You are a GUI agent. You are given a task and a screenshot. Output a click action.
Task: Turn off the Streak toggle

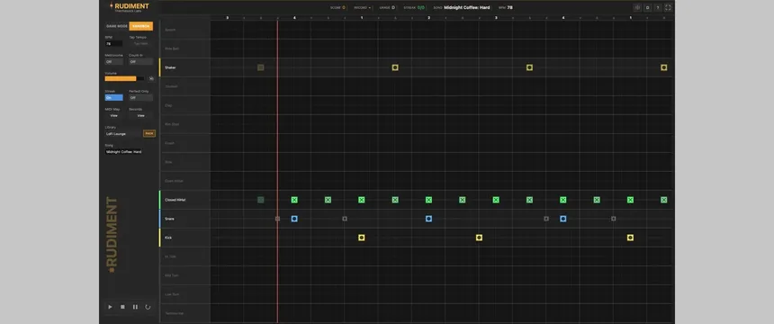tap(113, 98)
